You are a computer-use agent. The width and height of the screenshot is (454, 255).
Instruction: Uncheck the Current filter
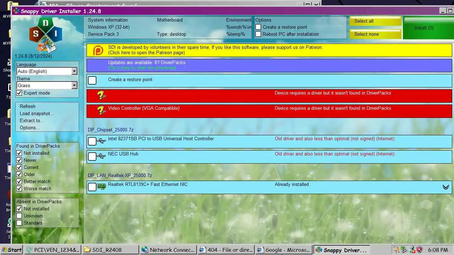19,167
